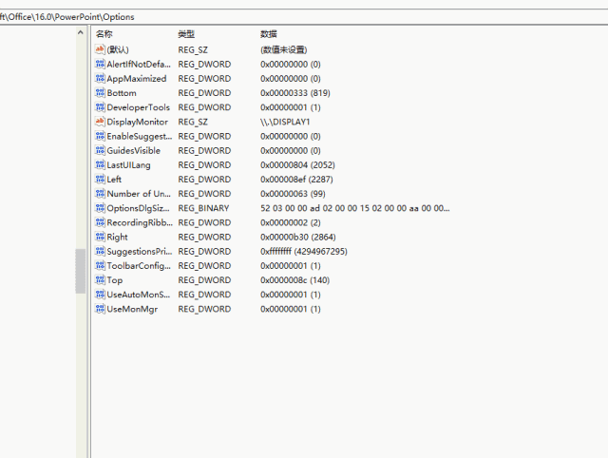Click the binary data starting 52 03 00 00
Image resolution: width=608 pixels, height=458 pixels.
(354, 208)
